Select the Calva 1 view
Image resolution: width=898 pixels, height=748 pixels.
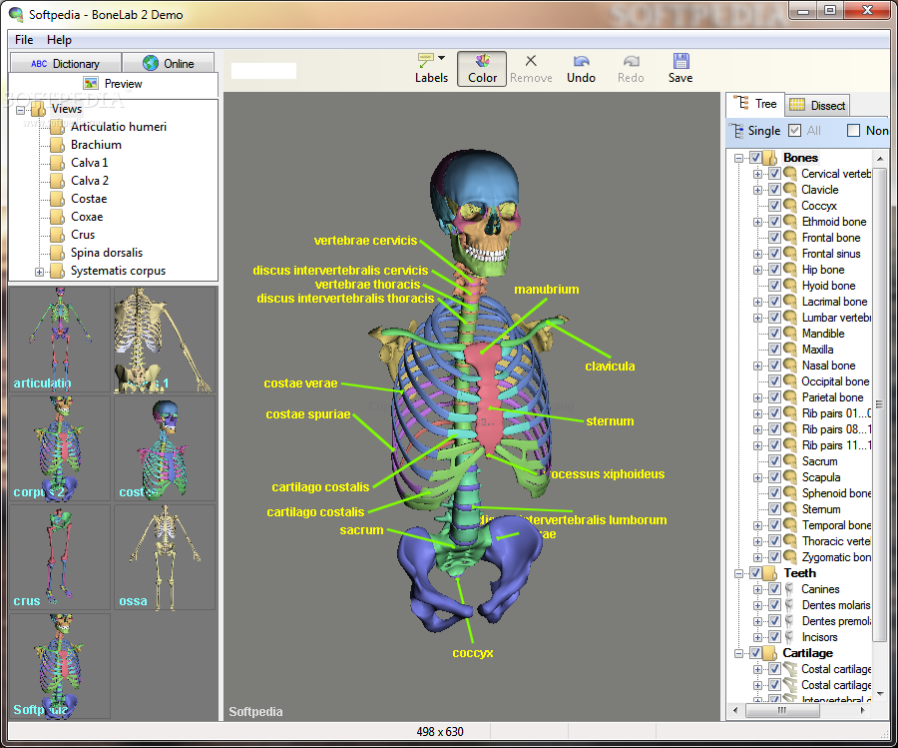tap(90, 163)
